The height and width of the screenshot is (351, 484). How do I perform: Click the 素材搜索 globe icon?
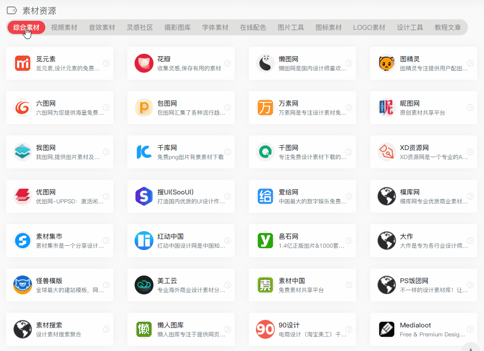(23, 330)
